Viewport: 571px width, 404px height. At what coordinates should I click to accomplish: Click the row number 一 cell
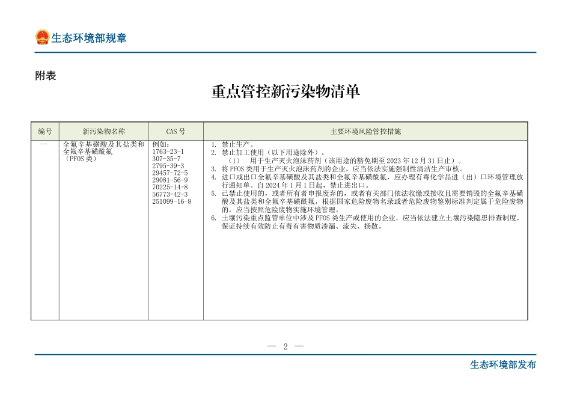click(x=45, y=145)
